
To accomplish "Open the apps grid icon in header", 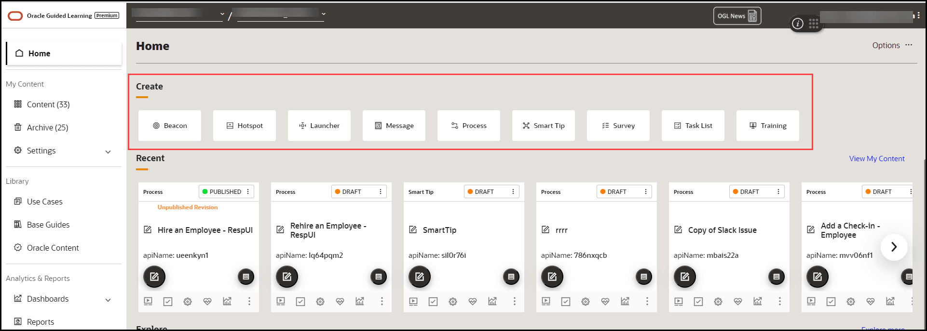I will 814,24.
